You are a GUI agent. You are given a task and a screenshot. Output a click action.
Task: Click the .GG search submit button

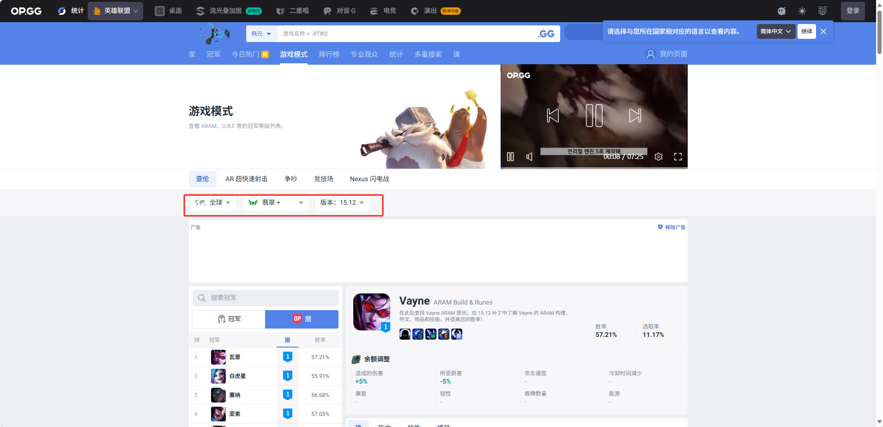tap(546, 34)
